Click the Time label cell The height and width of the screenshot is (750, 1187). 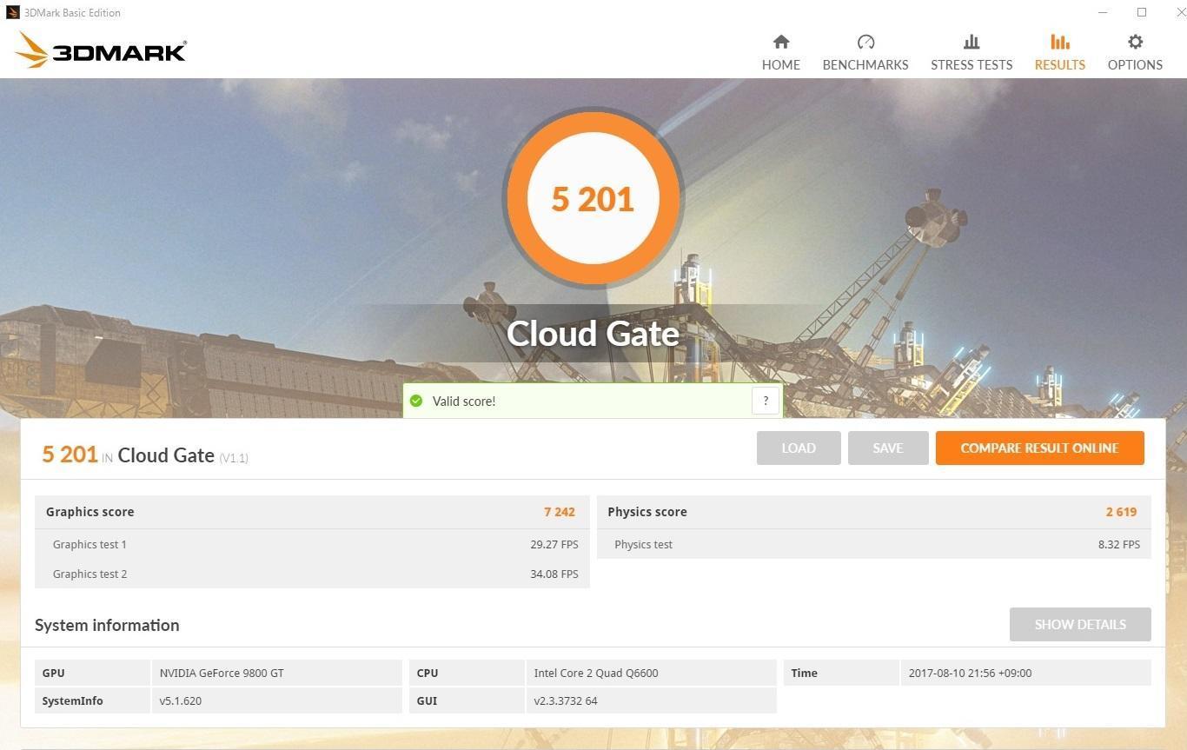(x=841, y=673)
